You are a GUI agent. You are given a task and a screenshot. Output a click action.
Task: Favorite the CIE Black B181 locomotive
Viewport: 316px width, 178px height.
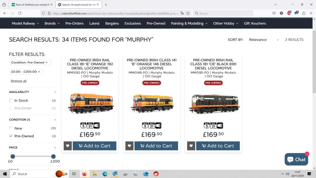coord(191,146)
